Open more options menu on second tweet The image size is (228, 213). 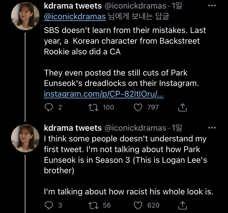point(212,128)
